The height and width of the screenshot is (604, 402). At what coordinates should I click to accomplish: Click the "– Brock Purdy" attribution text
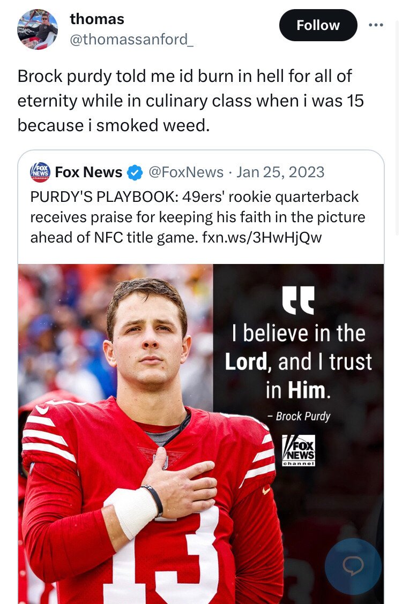(299, 416)
